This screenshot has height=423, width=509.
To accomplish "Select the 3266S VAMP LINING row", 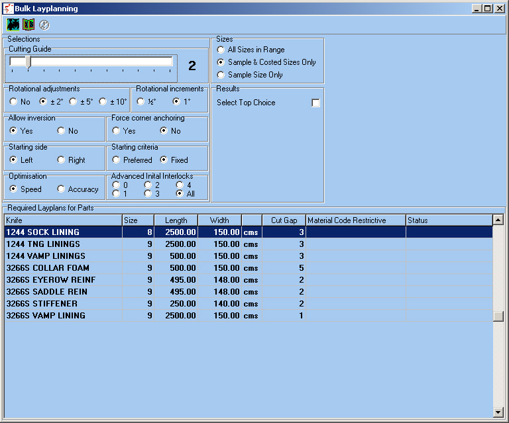I will (x=249, y=316).
